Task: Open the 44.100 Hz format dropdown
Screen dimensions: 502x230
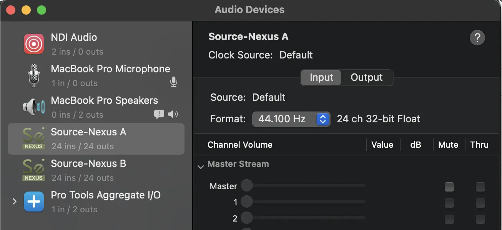Action: click(x=291, y=119)
